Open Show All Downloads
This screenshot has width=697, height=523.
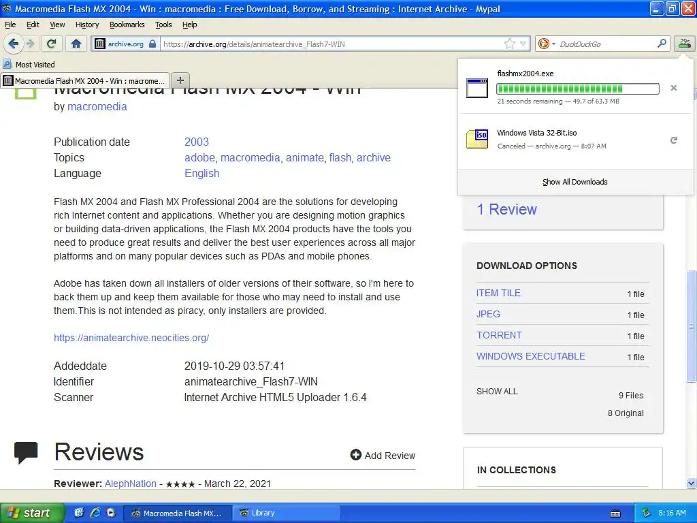[x=574, y=182]
